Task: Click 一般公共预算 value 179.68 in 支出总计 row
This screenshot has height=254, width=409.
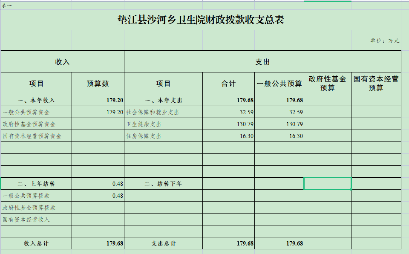Action: pyautogui.click(x=279, y=243)
